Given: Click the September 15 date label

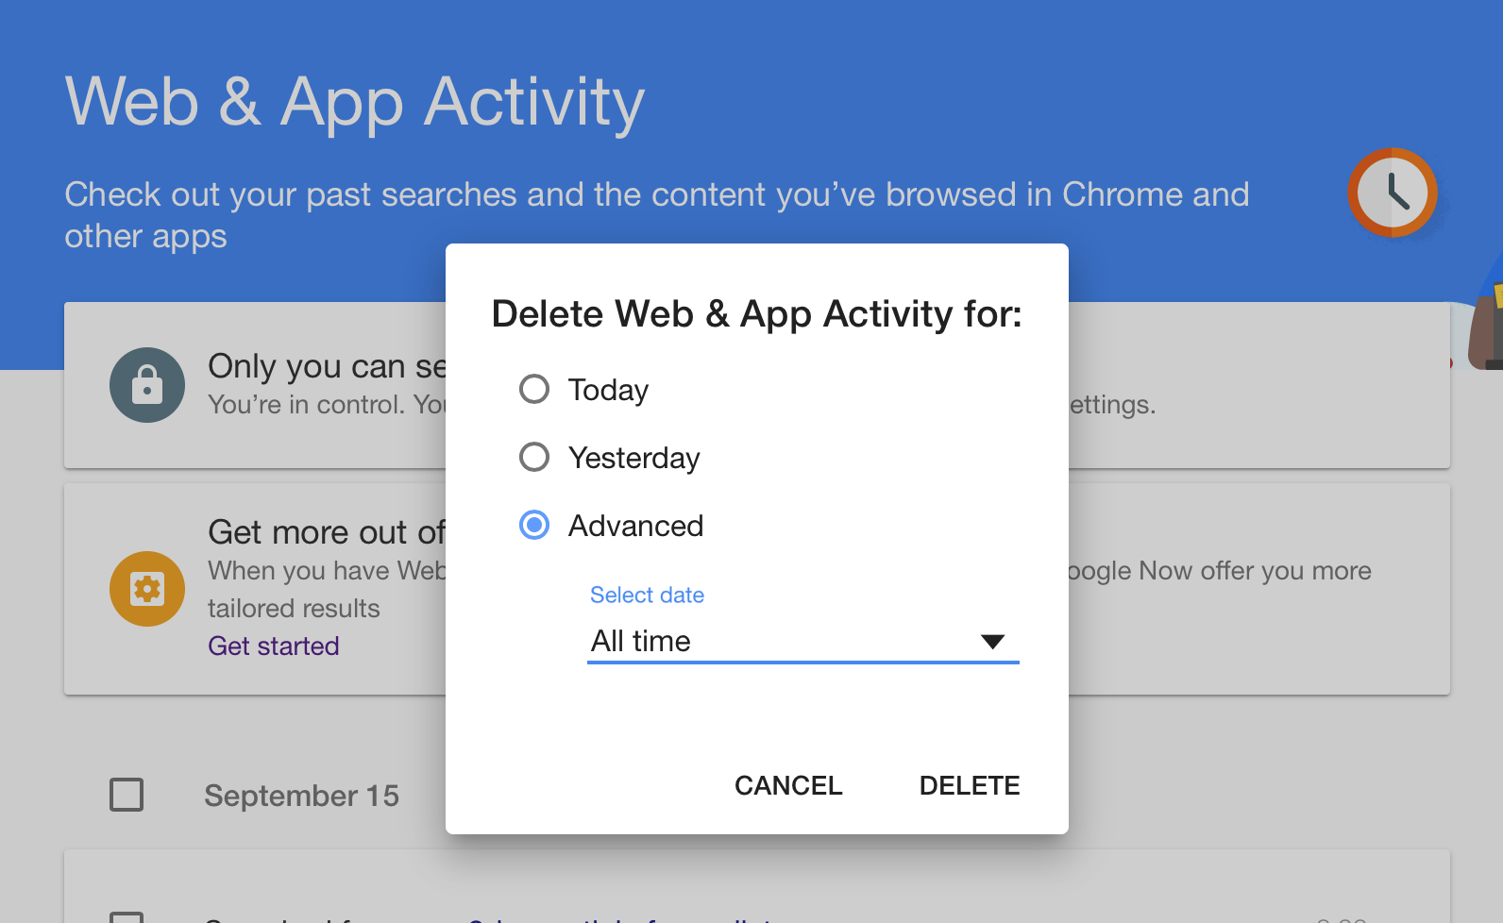Looking at the screenshot, I should coord(301,796).
